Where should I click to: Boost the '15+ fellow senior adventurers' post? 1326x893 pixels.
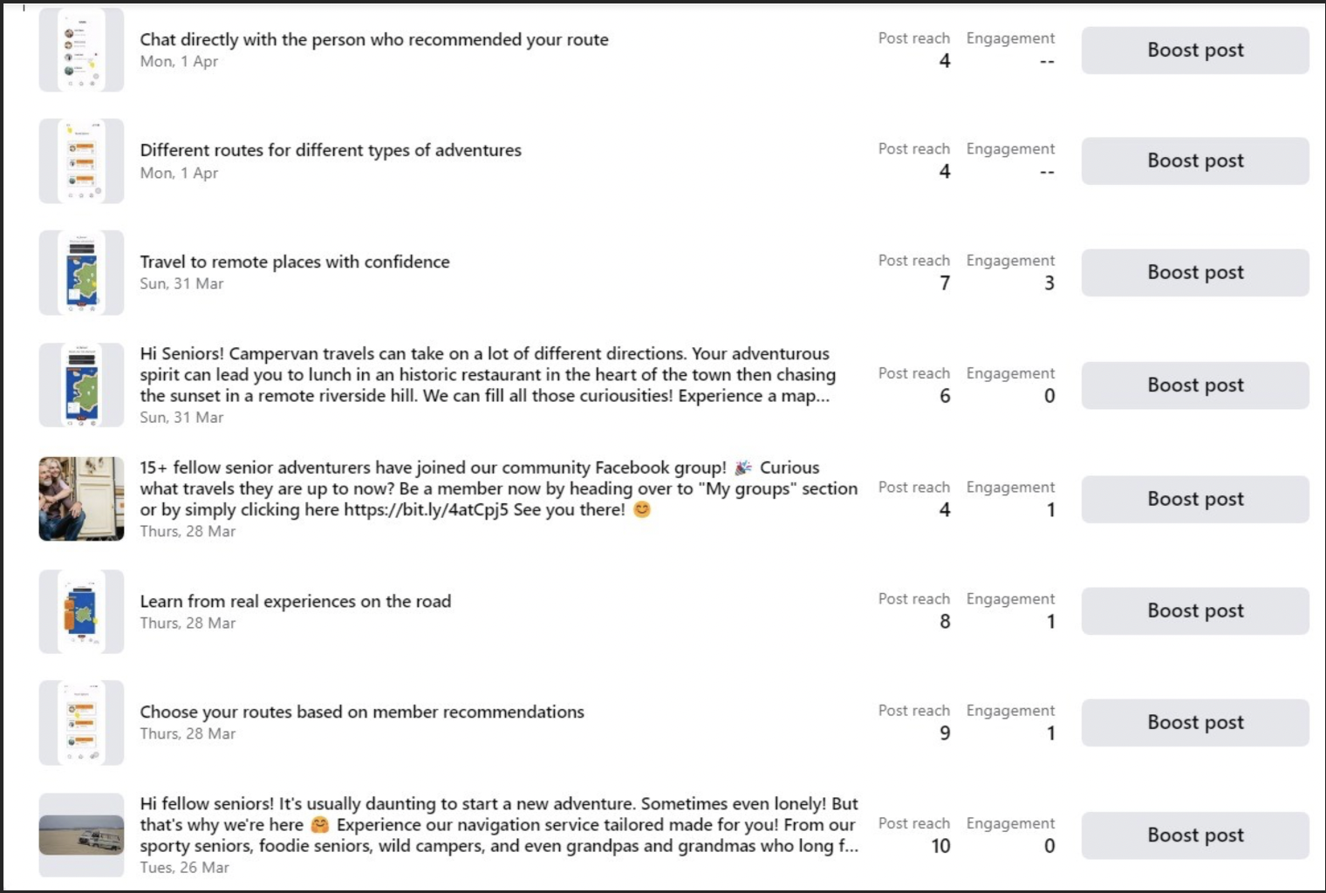(x=1195, y=500)
